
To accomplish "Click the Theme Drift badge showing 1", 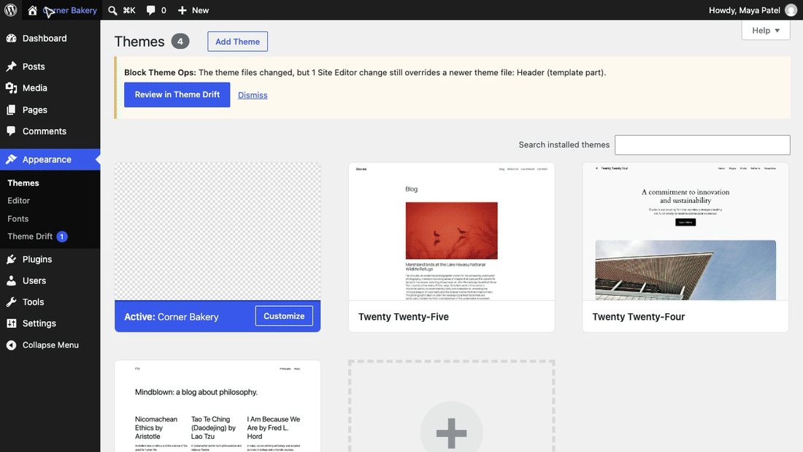I will coord(61,237).
